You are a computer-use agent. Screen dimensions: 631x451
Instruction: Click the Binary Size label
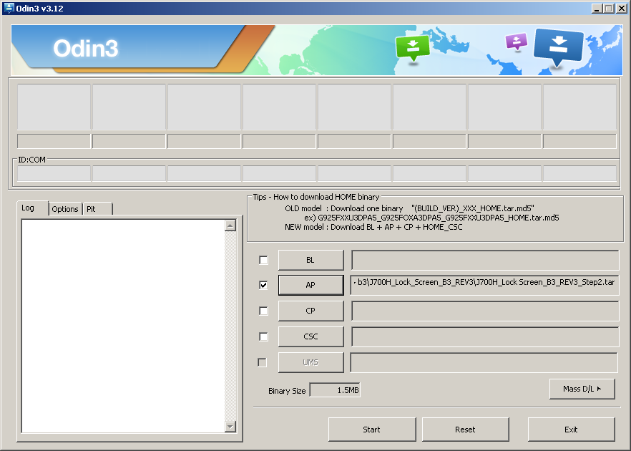[x=287, y=391]
